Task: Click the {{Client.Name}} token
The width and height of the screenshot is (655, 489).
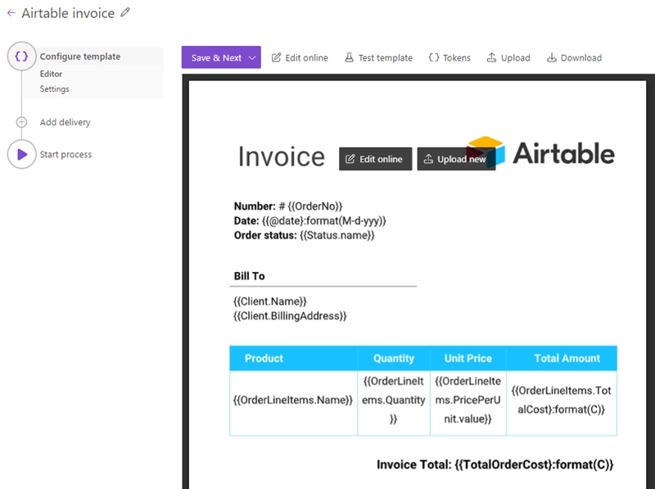Action: pyautogui.click(x=270, y=301)
